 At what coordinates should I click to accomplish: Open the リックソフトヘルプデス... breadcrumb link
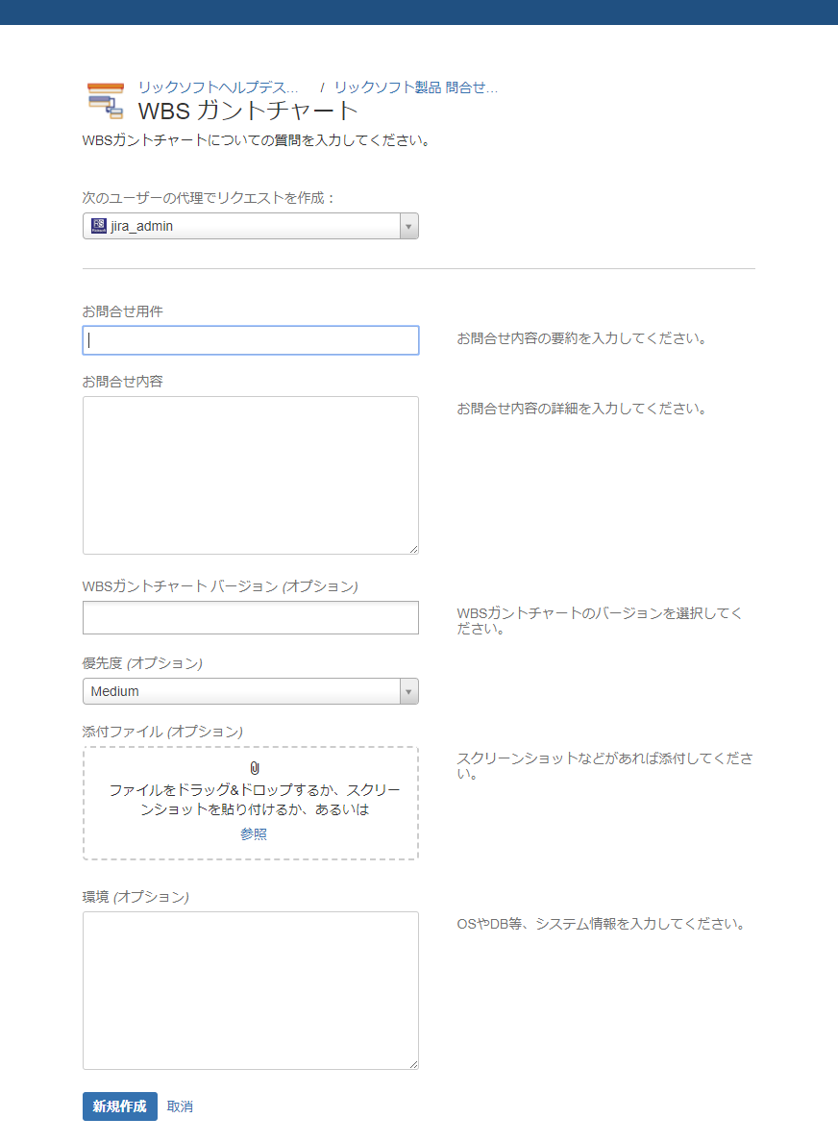pos(218,87)
